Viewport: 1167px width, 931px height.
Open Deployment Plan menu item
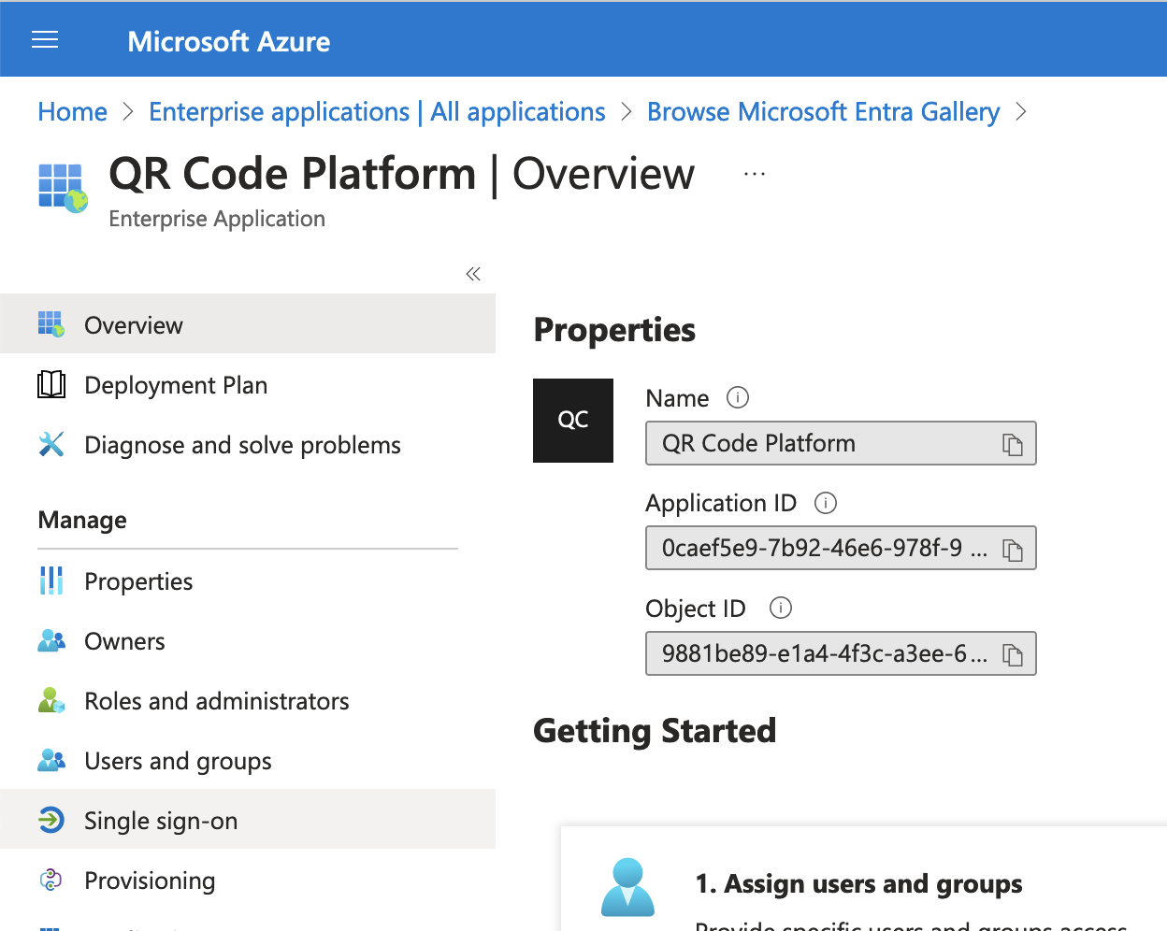(x=248, y=385)
